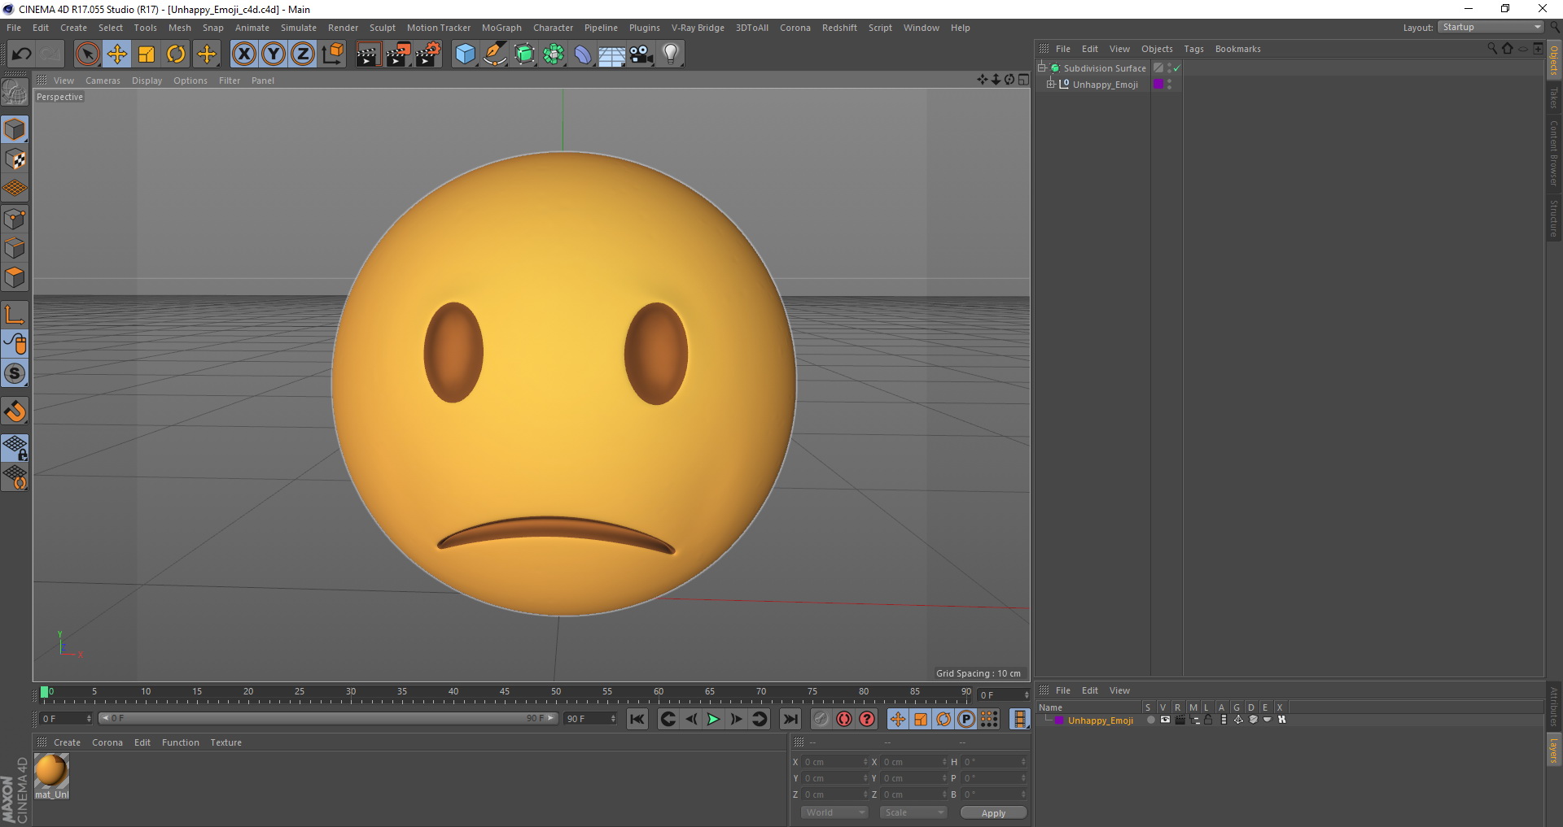Click the end frame field 90 F
This screenshot has width=1563, height=827.
[590, 719]
